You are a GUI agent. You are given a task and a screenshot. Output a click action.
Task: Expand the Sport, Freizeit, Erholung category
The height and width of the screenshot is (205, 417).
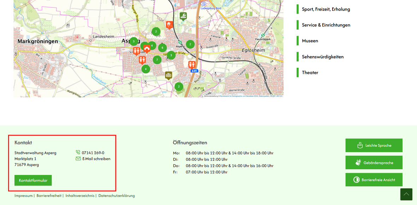point(326,9)
